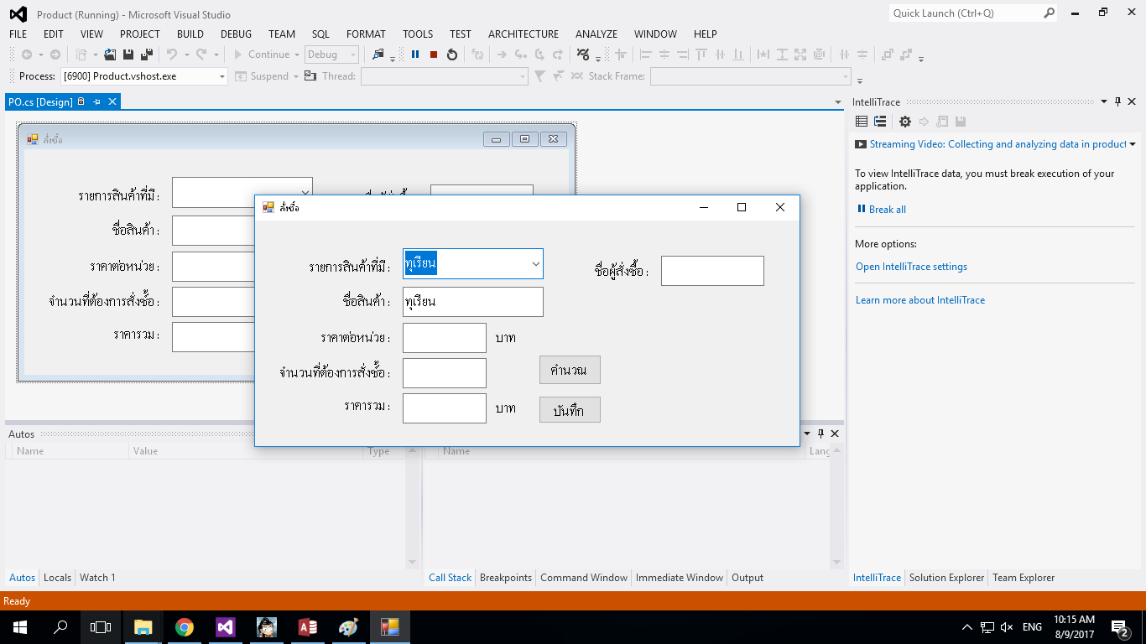Switch IntelliTrace to calls view icon
The height and width of the screenshot is (644, 1146).
click(880, 122)
